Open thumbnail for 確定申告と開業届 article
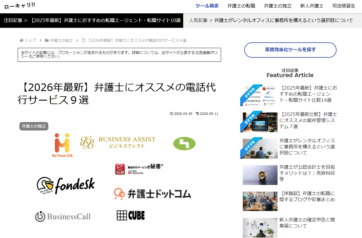 (260, 228)
